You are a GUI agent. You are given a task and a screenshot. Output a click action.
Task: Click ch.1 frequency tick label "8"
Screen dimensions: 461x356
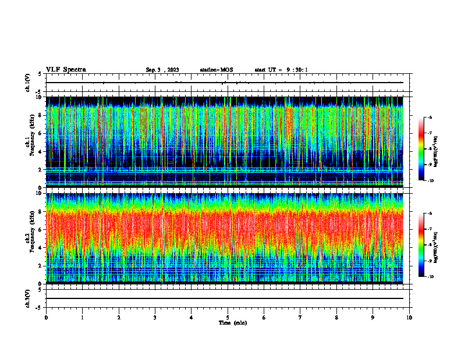(40, 115)
